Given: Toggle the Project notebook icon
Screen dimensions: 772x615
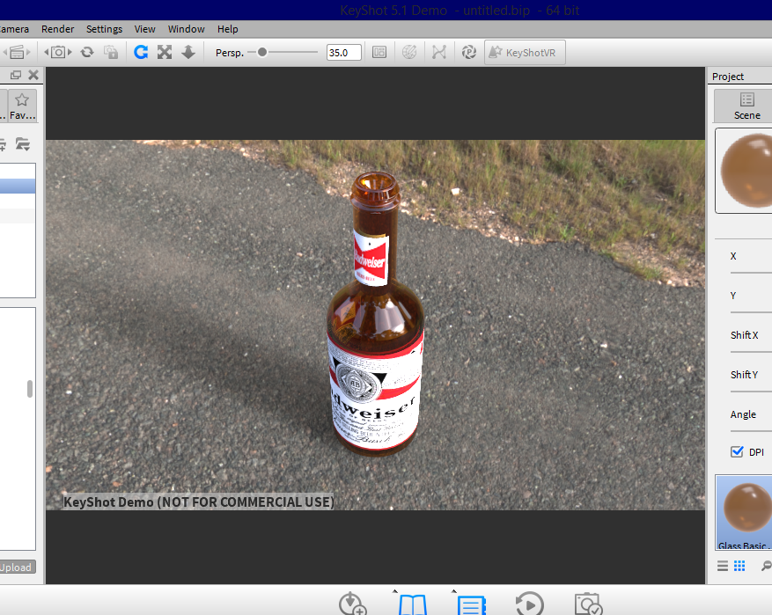Looking at the screenshot, I should click(471, 604).
